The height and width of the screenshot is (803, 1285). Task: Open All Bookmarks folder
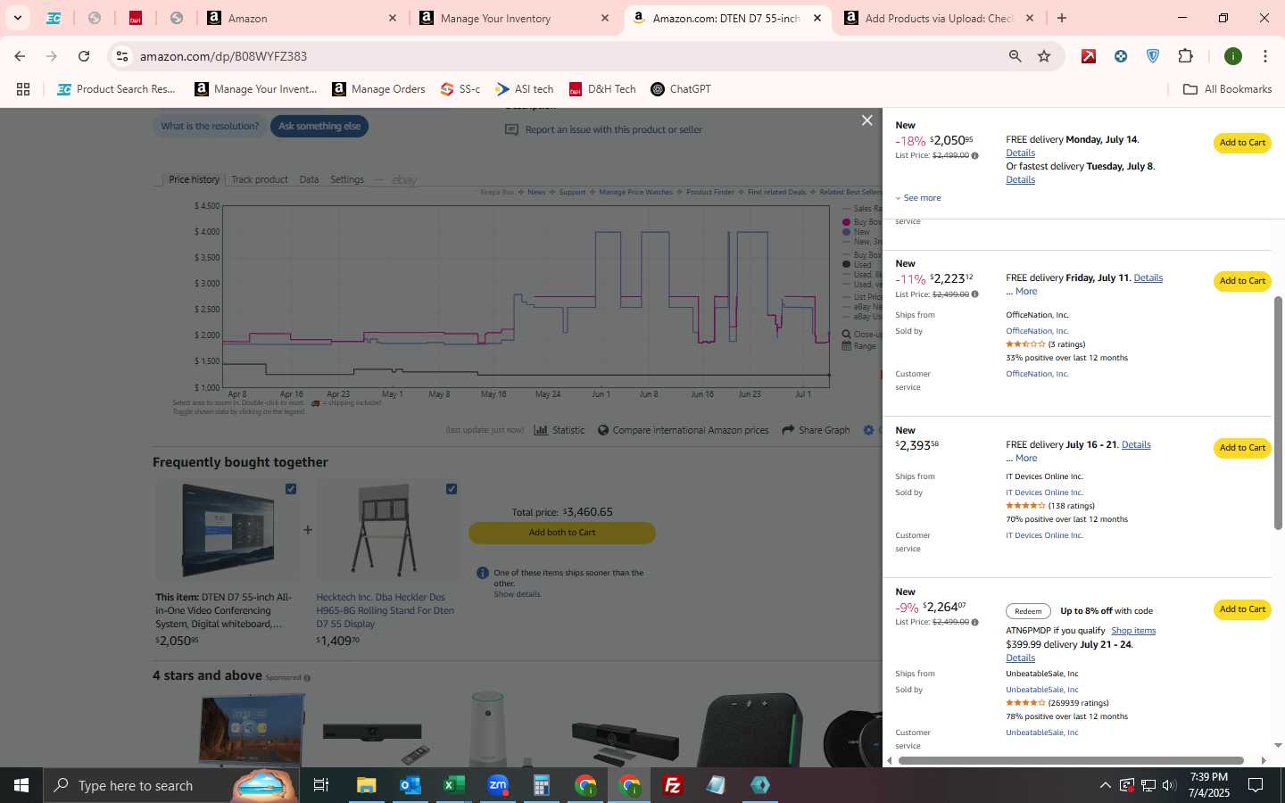(1227, 89)
